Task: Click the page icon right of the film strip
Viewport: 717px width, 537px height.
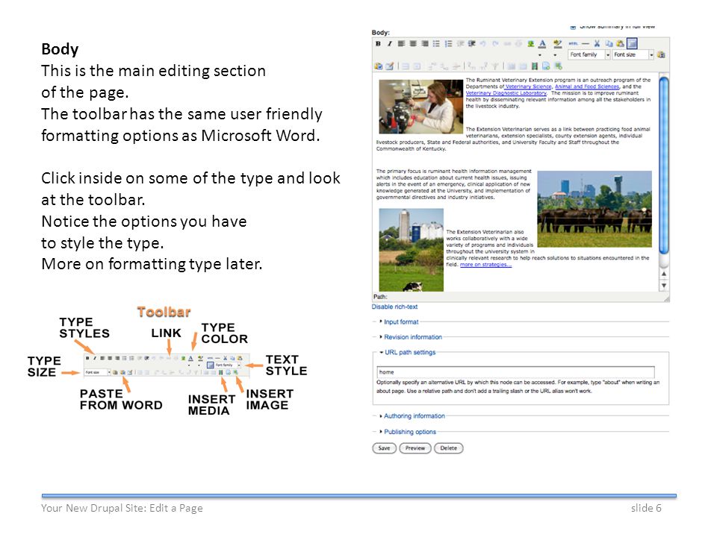Action: [546, 66]
